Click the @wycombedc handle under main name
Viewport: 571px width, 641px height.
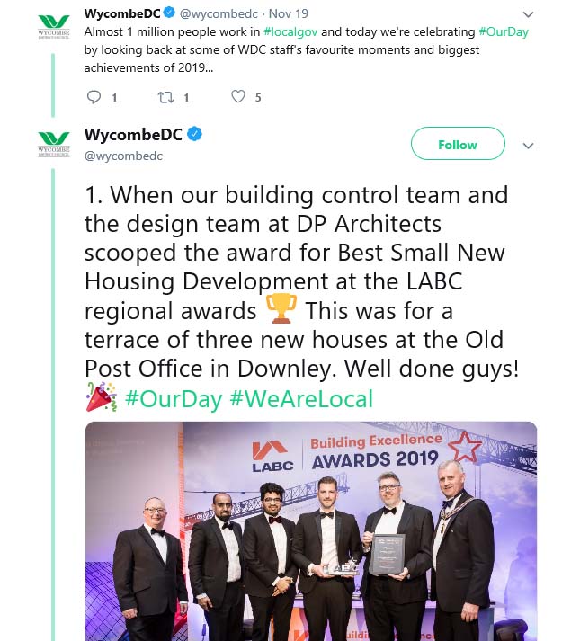(x=123, y=156)
